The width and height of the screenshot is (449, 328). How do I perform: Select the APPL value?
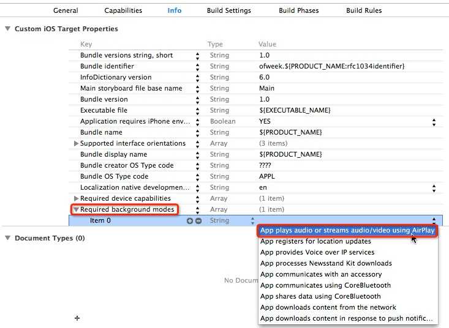[x=266, y=176]
